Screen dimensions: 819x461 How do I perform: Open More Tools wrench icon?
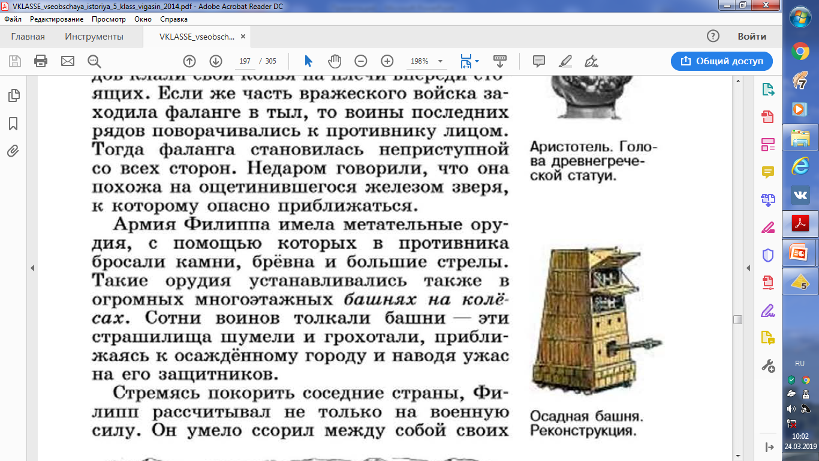pos(768,366)
